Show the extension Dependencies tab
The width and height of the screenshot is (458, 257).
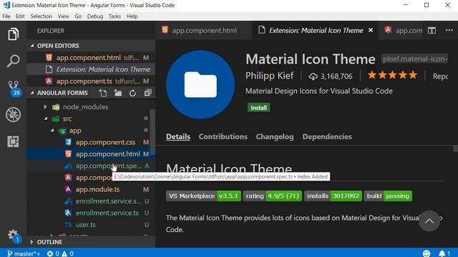327,136
